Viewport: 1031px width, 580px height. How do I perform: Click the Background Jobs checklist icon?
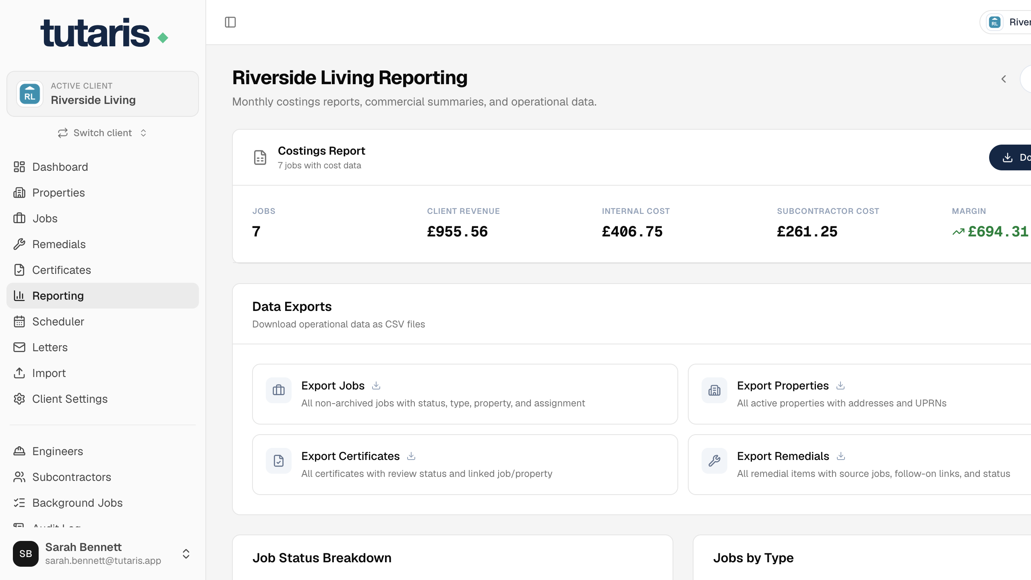pos(19,503)
